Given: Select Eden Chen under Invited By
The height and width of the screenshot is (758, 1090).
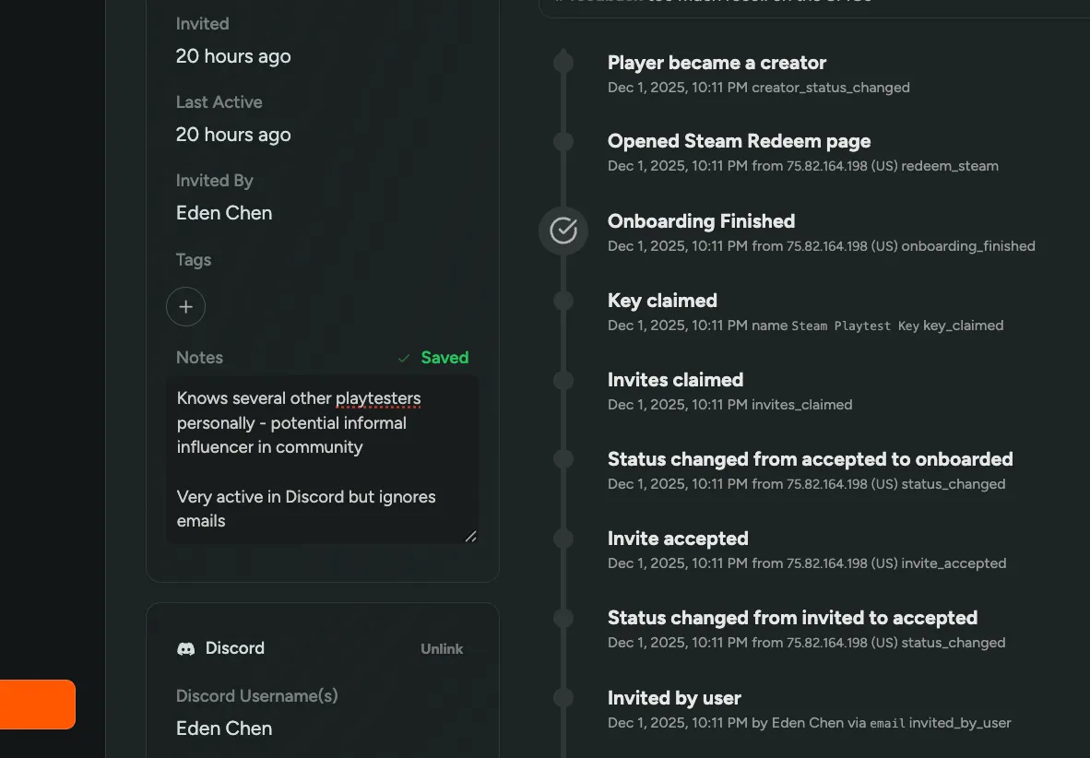Looking at the screenshot, I should coord(224,213).
